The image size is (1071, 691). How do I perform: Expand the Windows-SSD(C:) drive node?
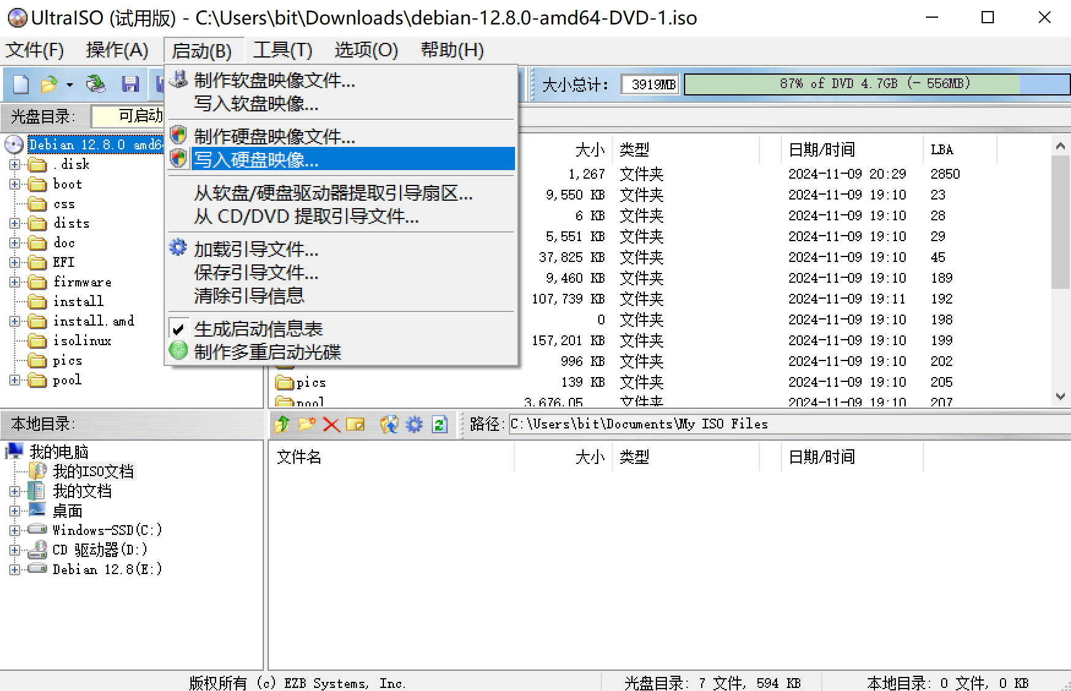pyautogui.click(x=15, y=530)
